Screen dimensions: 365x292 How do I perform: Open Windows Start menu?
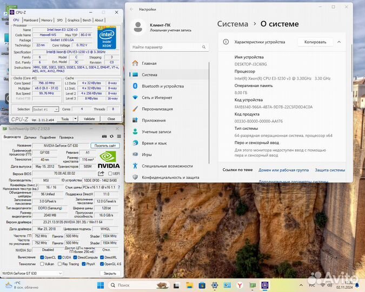(101, 286)
